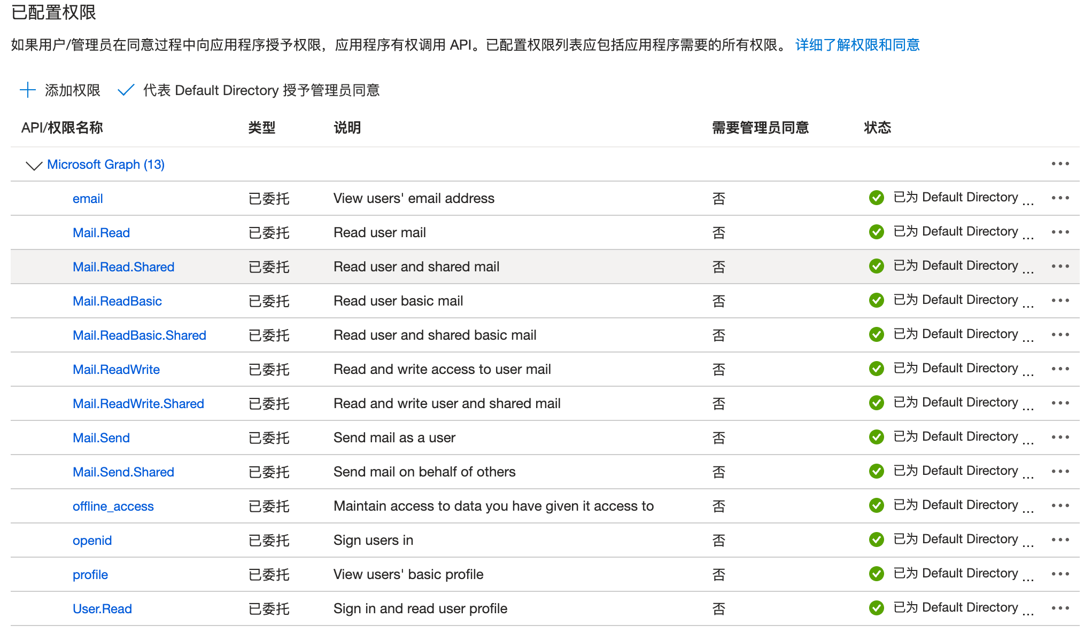The image size is (1084, 641).
Task: Open the ellipsis menu for Mail.ReadBasic row
Action: 1060,301
